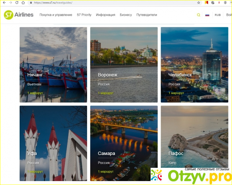Click the Уфа city title
Screen dimensions: 232x185
coord(32,154)
